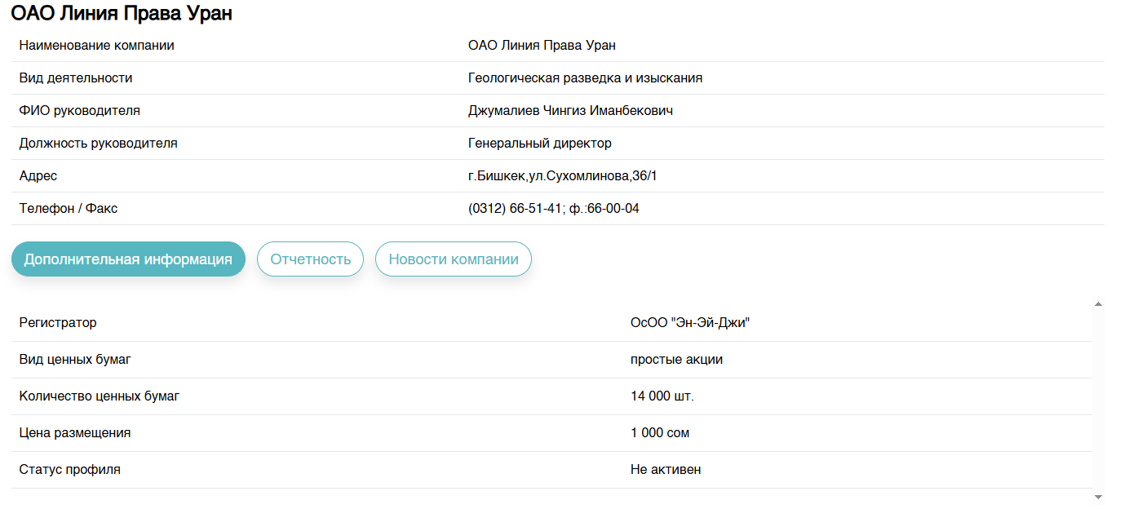Click the address г.Бишкек, ул.Сухомлинова value

562,176
